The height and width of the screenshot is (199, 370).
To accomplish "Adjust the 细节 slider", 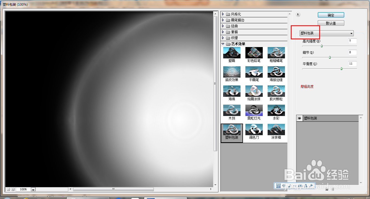I will click(330, 57).
